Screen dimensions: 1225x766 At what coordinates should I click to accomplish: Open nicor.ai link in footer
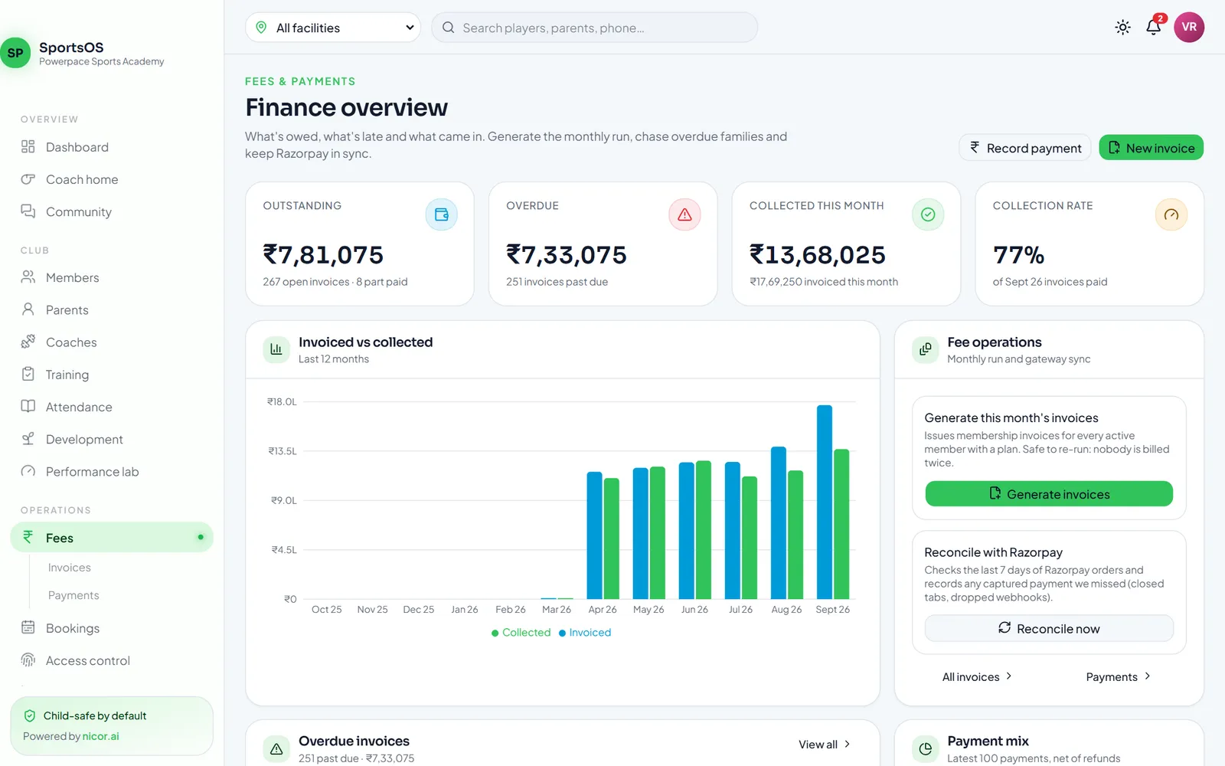point(100,736)
